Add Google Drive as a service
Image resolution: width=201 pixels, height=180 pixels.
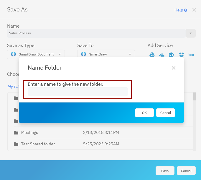[152, 55]
